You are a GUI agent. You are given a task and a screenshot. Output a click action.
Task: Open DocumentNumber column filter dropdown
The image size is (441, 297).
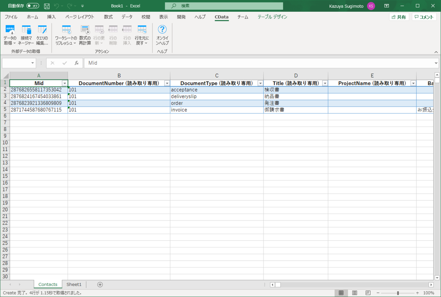tap(167, 83)
